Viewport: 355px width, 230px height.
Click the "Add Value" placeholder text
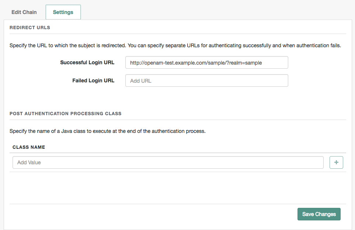[29, 162]
